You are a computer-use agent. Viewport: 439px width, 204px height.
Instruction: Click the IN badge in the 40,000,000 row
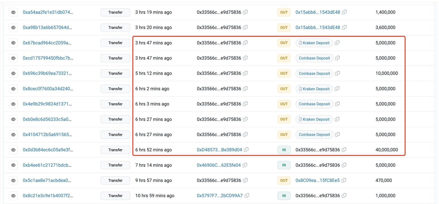(284, 150)
